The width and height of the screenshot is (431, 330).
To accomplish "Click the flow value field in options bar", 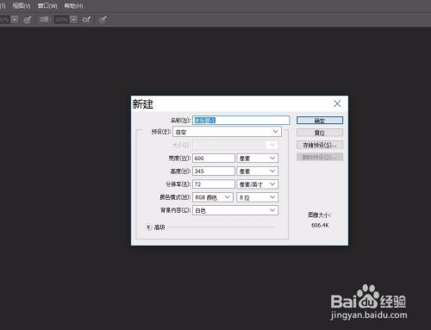I will tap(61, 20).
